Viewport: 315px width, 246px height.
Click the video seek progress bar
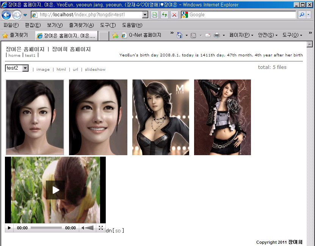point(46,228)
